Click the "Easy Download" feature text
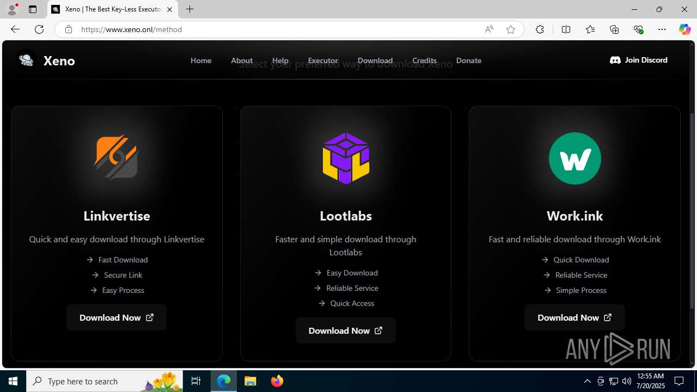This screenshot has height=392, width=697. pos(352,273)
